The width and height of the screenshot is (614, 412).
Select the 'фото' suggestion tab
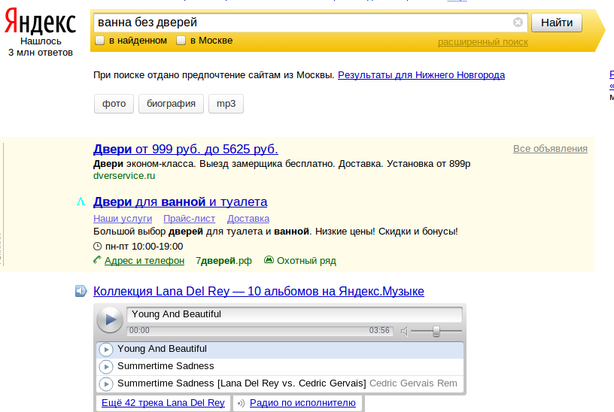click(114, 104)
